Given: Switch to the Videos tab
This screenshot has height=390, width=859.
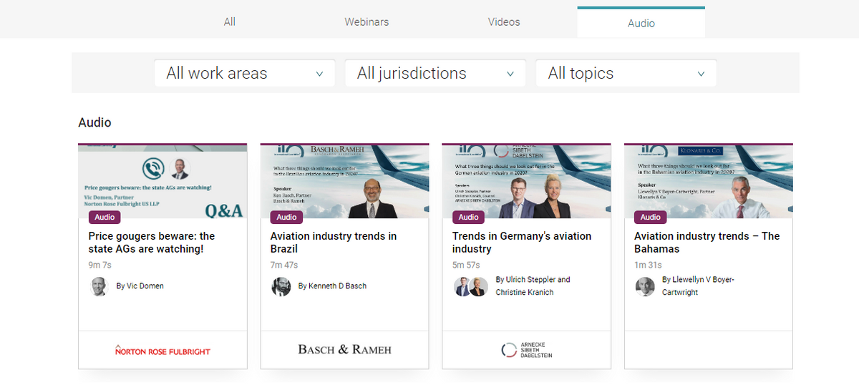Looking at the screenshot, I should [x=504, y=22].
